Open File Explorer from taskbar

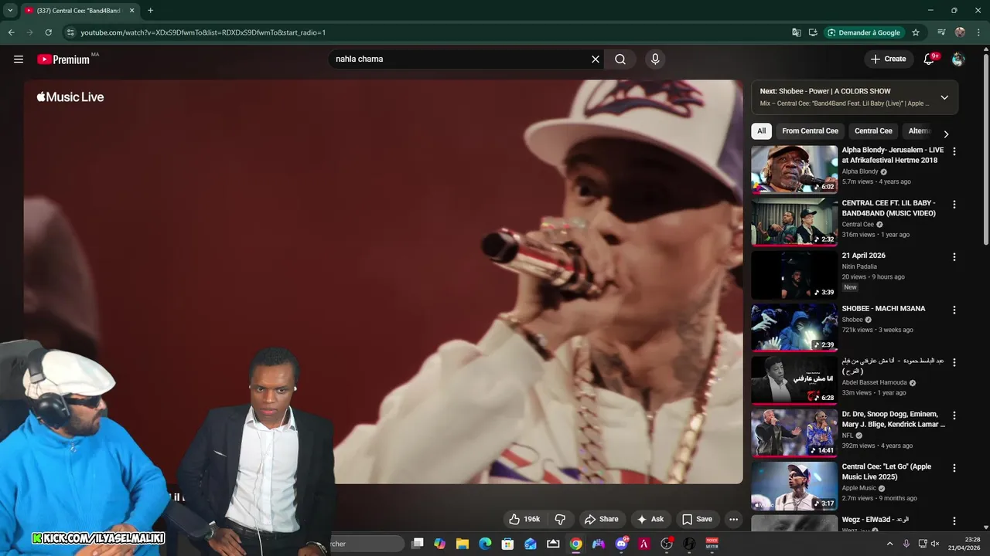463,544
